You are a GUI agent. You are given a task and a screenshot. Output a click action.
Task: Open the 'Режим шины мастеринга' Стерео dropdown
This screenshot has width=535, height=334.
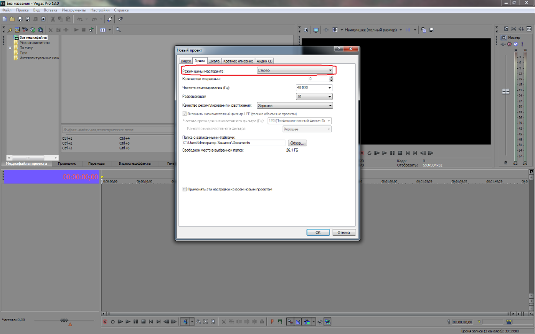pos(294,70)
